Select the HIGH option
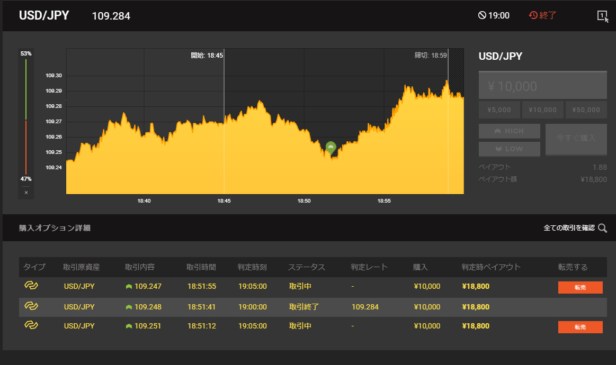 tap(509, 131)
